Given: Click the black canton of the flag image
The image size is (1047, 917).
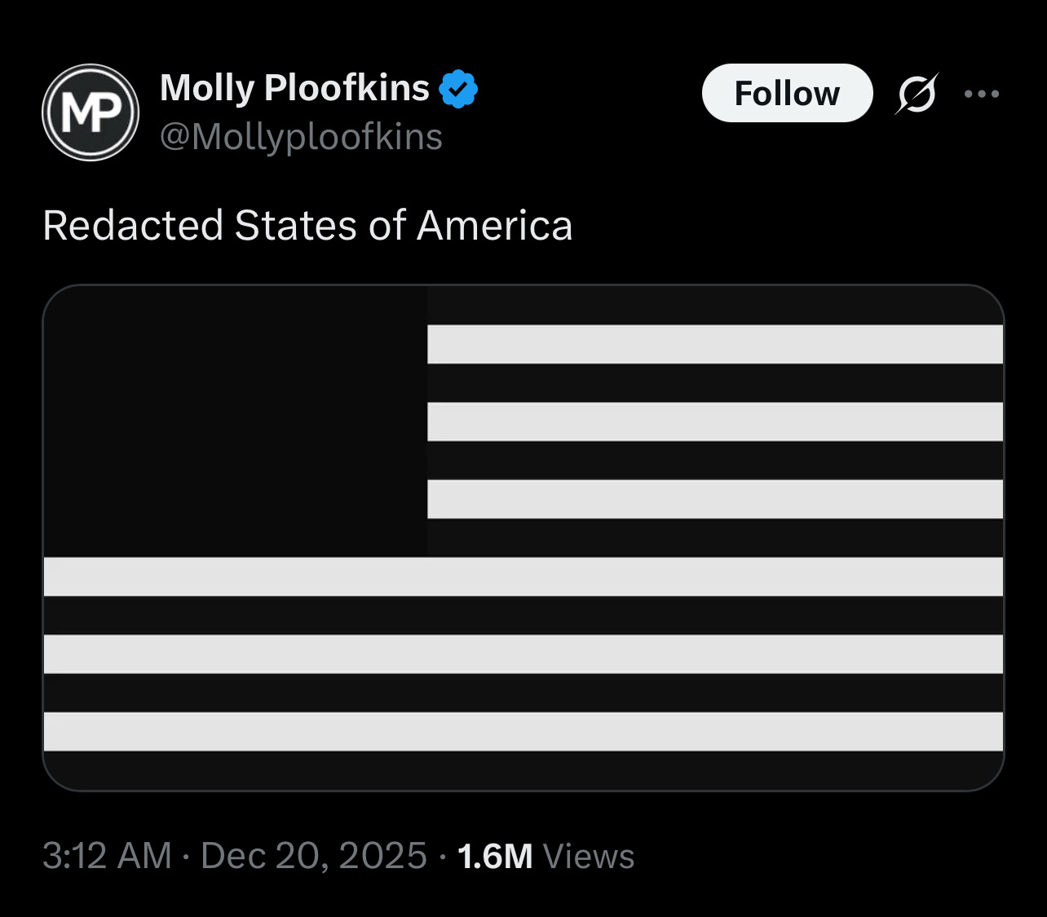Looking at the screenshot, I should tap(236, 421).
